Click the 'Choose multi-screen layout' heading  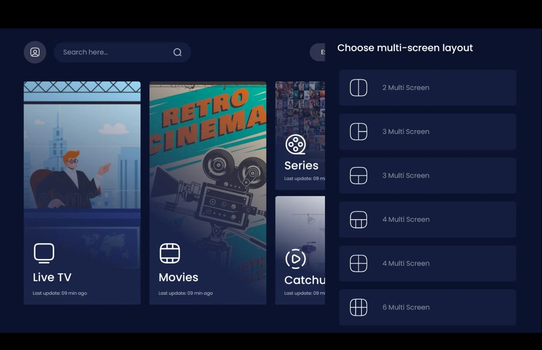point(405,48)
